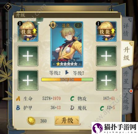Image resolution: width=138 pixels, height=134 pixels.
Task: Click the experience progress bar
Action: coord(67,80)
